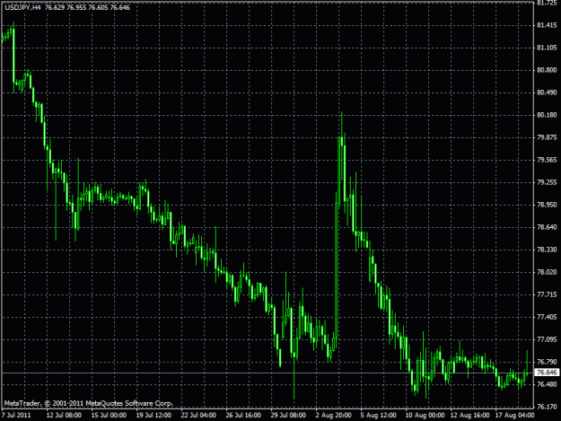Click the 81.105 price axis label

[x=547, y=48]
